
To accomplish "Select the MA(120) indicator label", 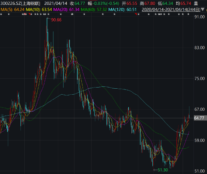I will (122, 9).
